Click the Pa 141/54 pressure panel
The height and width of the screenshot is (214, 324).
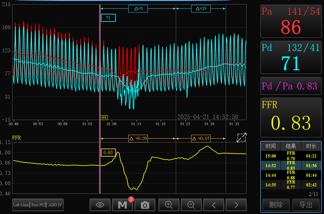[x=291, y=21]
